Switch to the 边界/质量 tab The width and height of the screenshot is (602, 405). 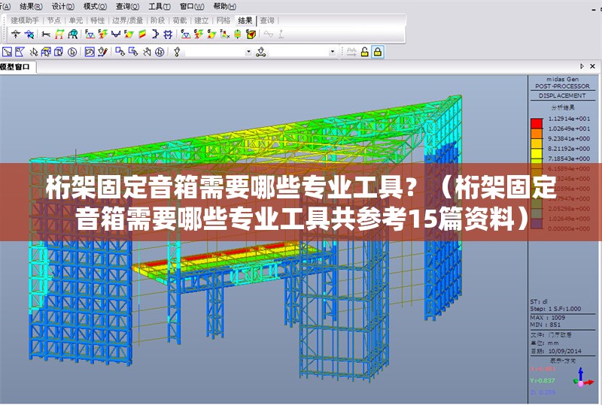(x=127, y=20)
